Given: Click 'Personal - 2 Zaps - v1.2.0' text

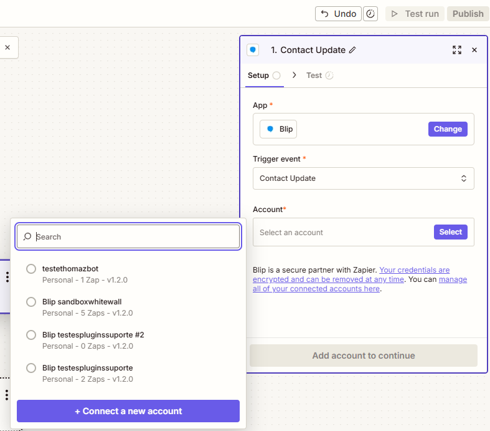Looking at the screenshot, I should (x=88, y=379).
